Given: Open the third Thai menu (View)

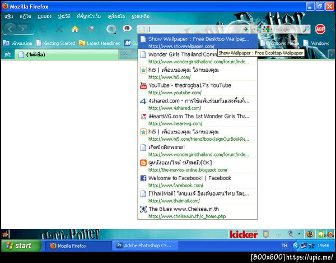Looking at the screenshot, I should [44, 16].
